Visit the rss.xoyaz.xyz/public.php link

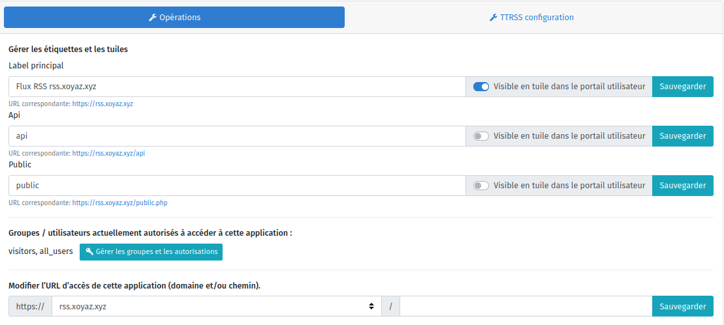119,203
